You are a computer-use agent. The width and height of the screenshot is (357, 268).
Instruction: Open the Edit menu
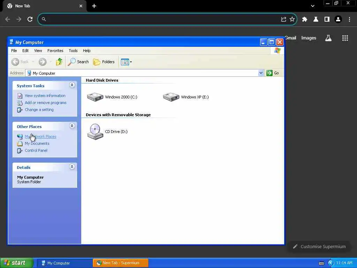(x=25, y=51)
